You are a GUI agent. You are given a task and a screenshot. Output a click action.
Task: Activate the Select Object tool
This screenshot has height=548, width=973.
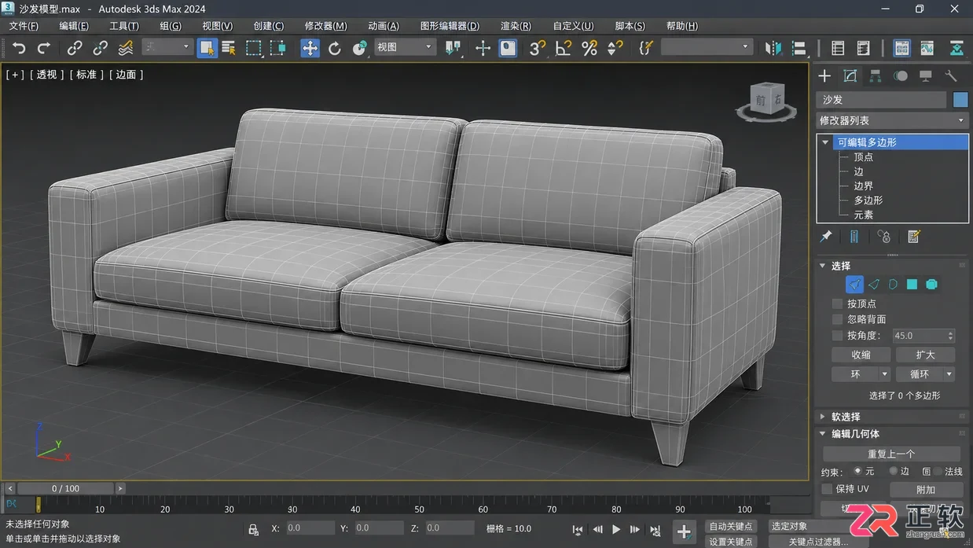tap(207, 48)
